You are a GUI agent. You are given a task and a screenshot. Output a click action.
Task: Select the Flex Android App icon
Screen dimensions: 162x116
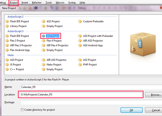(7, 50)
